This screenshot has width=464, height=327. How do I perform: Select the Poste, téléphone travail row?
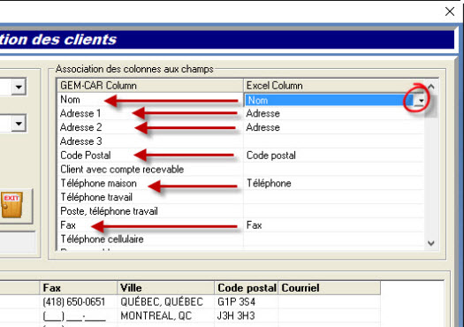(150, 211)
